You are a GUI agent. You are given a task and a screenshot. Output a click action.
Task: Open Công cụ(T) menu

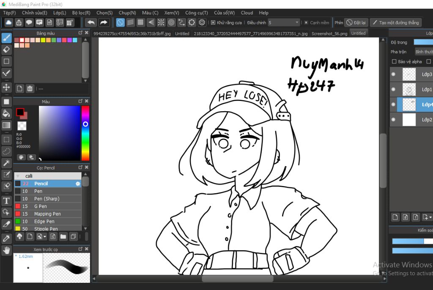tap(197, 13)
